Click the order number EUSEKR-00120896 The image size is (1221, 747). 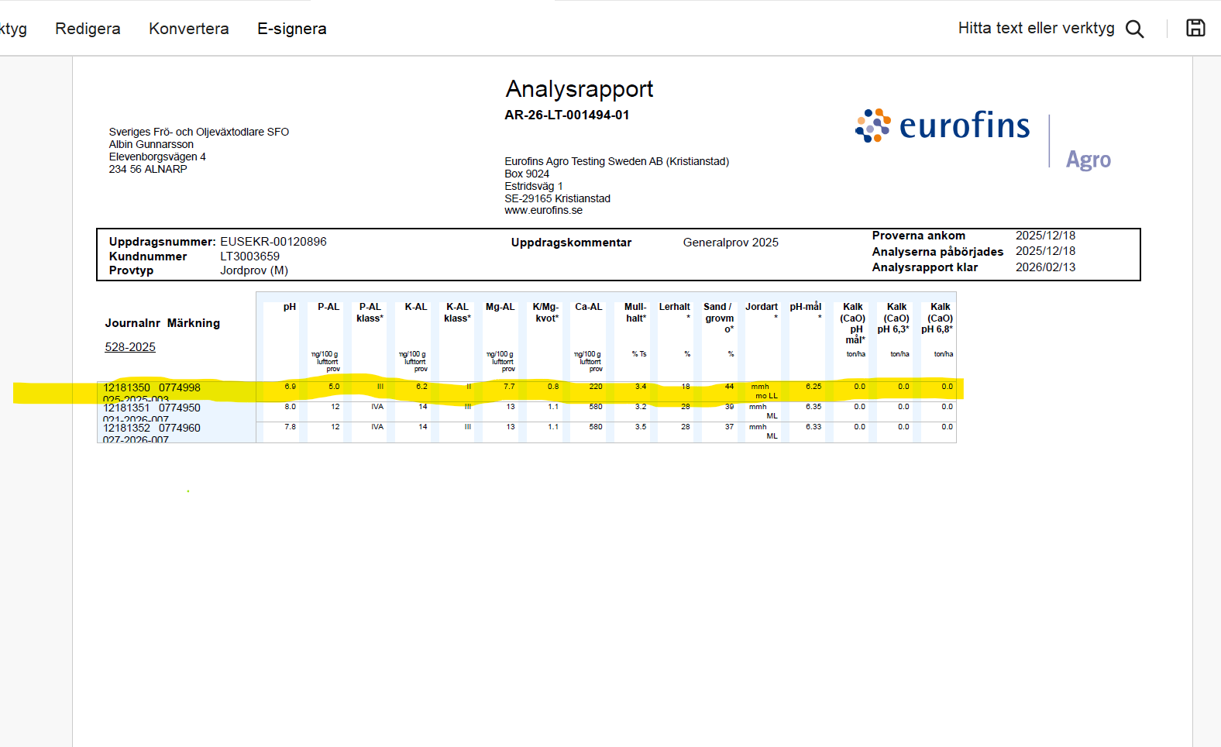pyautogui.click(x=273, y=242)
